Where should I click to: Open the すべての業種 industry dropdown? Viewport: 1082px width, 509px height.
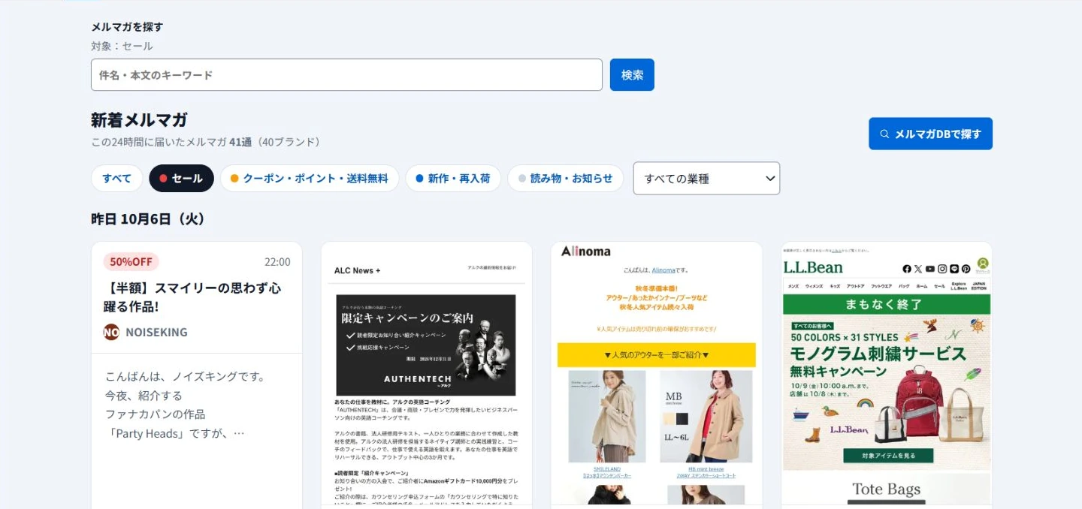(x=706, y=179)
